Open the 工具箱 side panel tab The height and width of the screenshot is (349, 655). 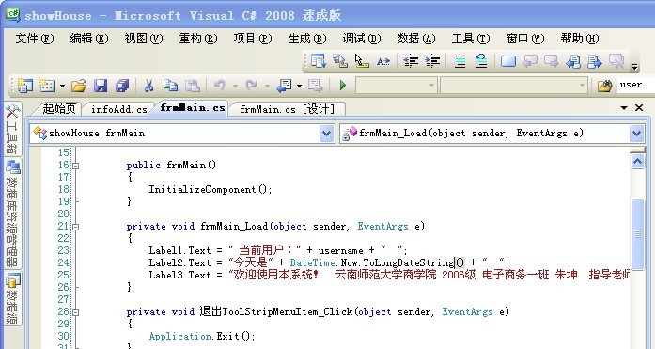(x=12, y=129)
